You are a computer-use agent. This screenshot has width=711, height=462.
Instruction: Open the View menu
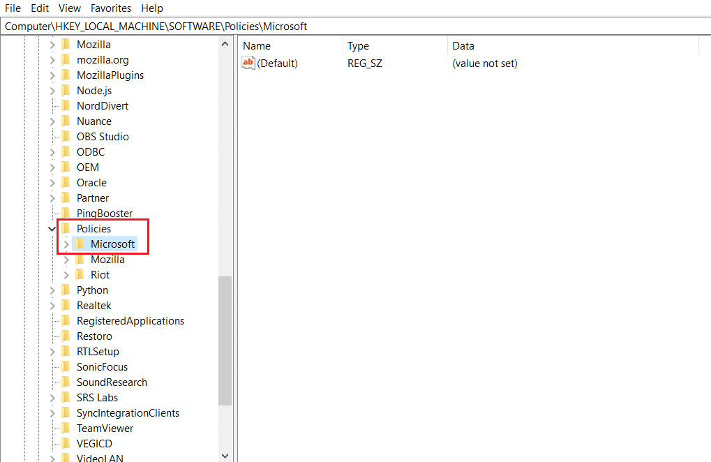coord(70,8)
